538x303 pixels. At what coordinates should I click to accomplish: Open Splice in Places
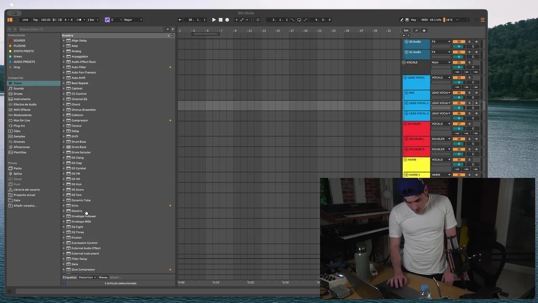(x=18, y=174)
